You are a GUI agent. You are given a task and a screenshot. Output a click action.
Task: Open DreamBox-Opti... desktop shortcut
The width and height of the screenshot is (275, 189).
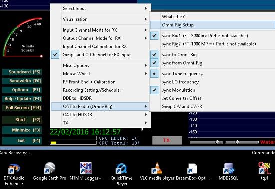point(192,172)
